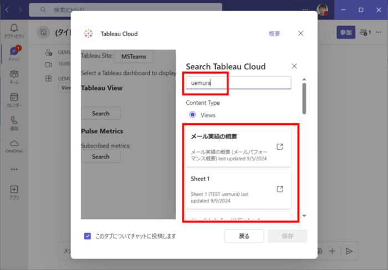388x270 pixels.
Task: Click the Tableau Site label
Action: tap(97, 55)
